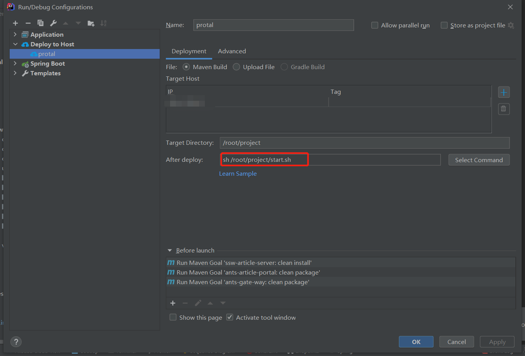Uncheck Activate tool window checkbox

tap(230, 317)
